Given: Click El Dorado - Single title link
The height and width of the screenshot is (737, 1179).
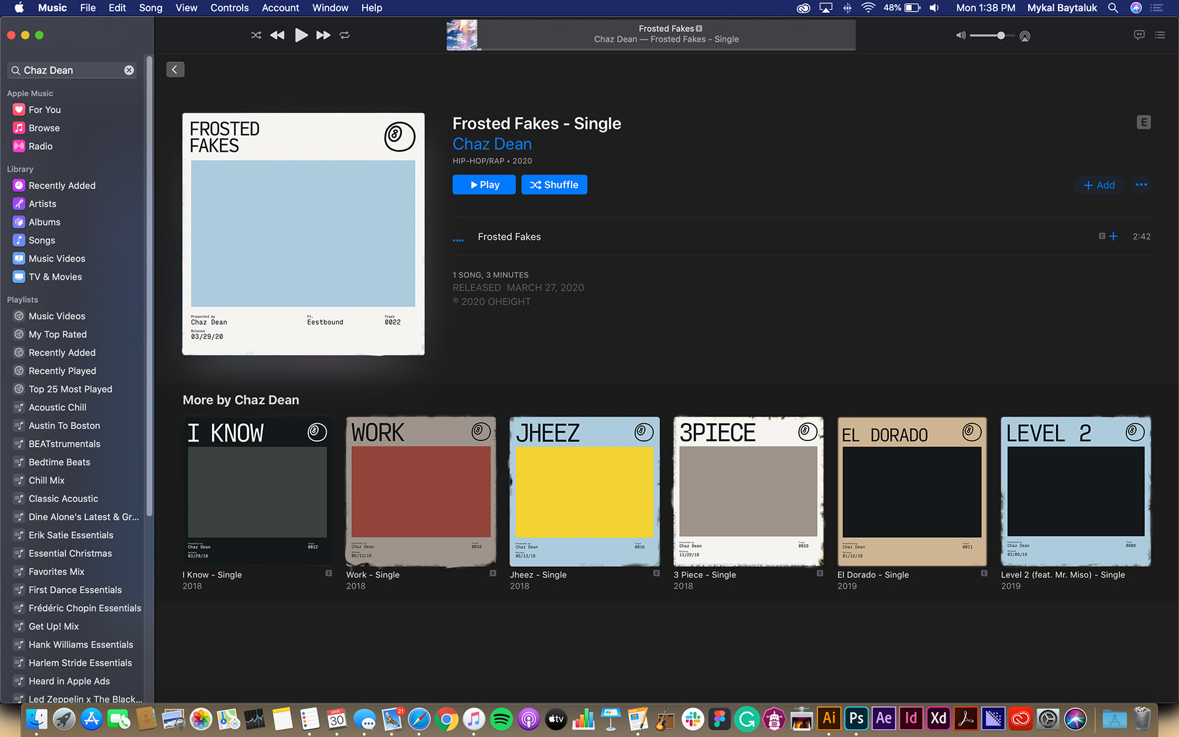Looking at the screenshot, I should tap(873, 575).
